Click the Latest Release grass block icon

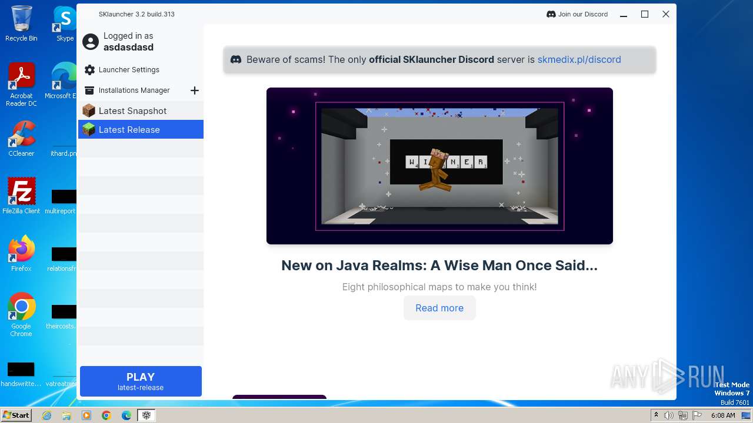tap(89, 129)
